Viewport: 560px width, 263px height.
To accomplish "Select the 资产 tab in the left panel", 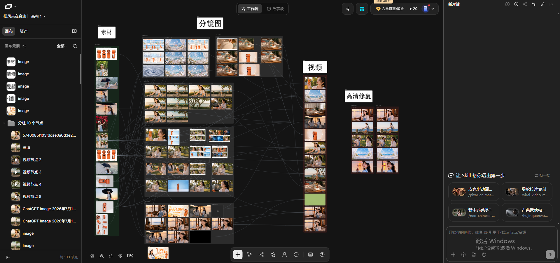I will pyautogui.click(x=24, y=31).
